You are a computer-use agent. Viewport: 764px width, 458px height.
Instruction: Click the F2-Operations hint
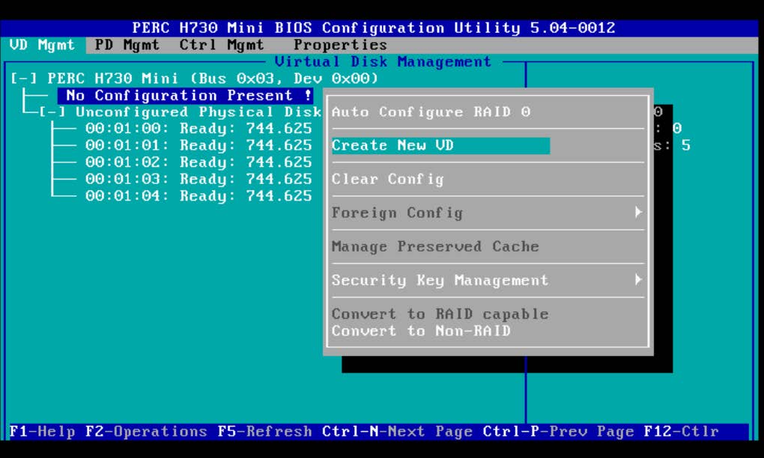(146, 432)
